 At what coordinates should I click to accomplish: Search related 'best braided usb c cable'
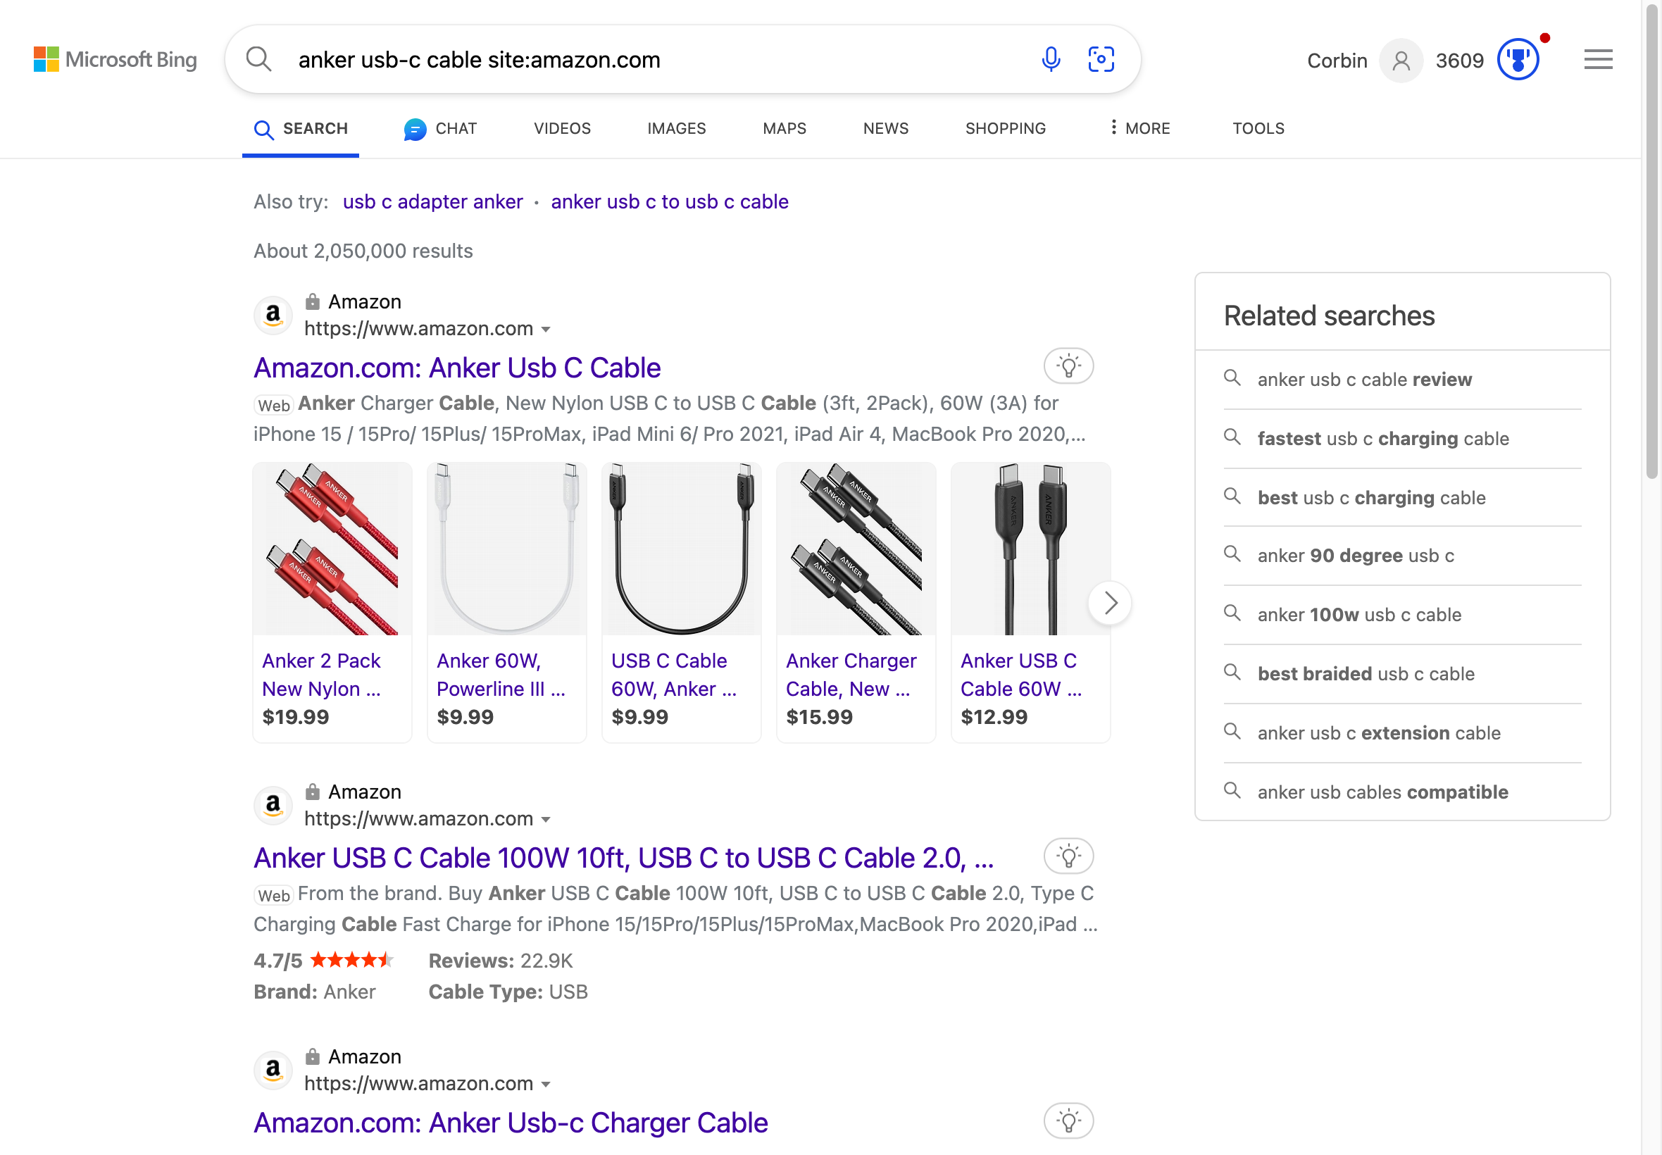point(1402,675)
